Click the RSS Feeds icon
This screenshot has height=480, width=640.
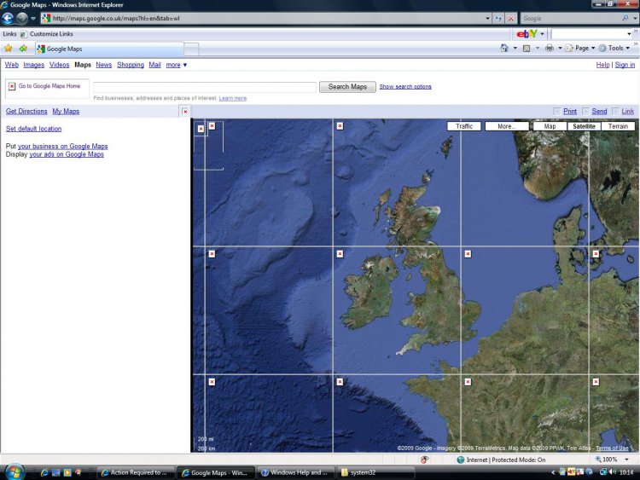coord(527,48)
